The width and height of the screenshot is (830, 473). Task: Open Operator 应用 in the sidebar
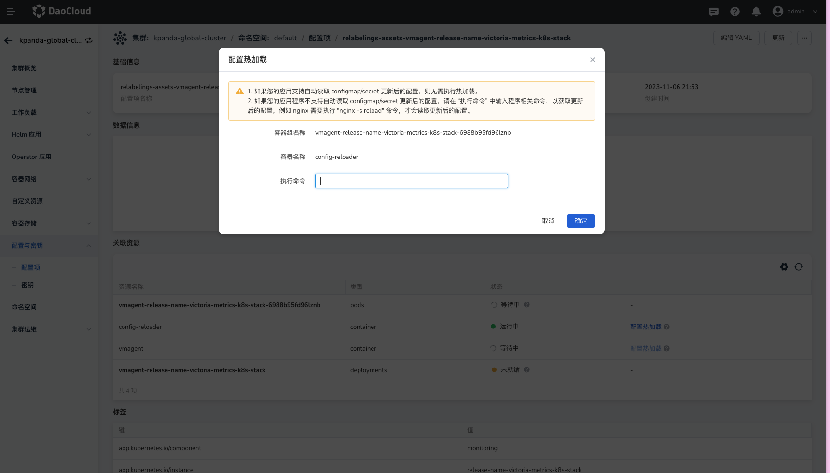pyautogui.click(x=31, y=157)
